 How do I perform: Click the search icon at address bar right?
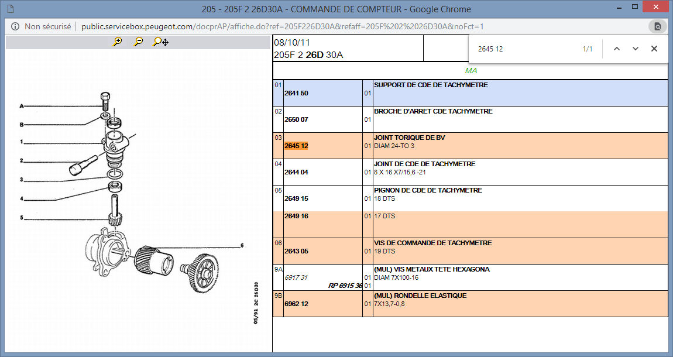coord(658,26)
